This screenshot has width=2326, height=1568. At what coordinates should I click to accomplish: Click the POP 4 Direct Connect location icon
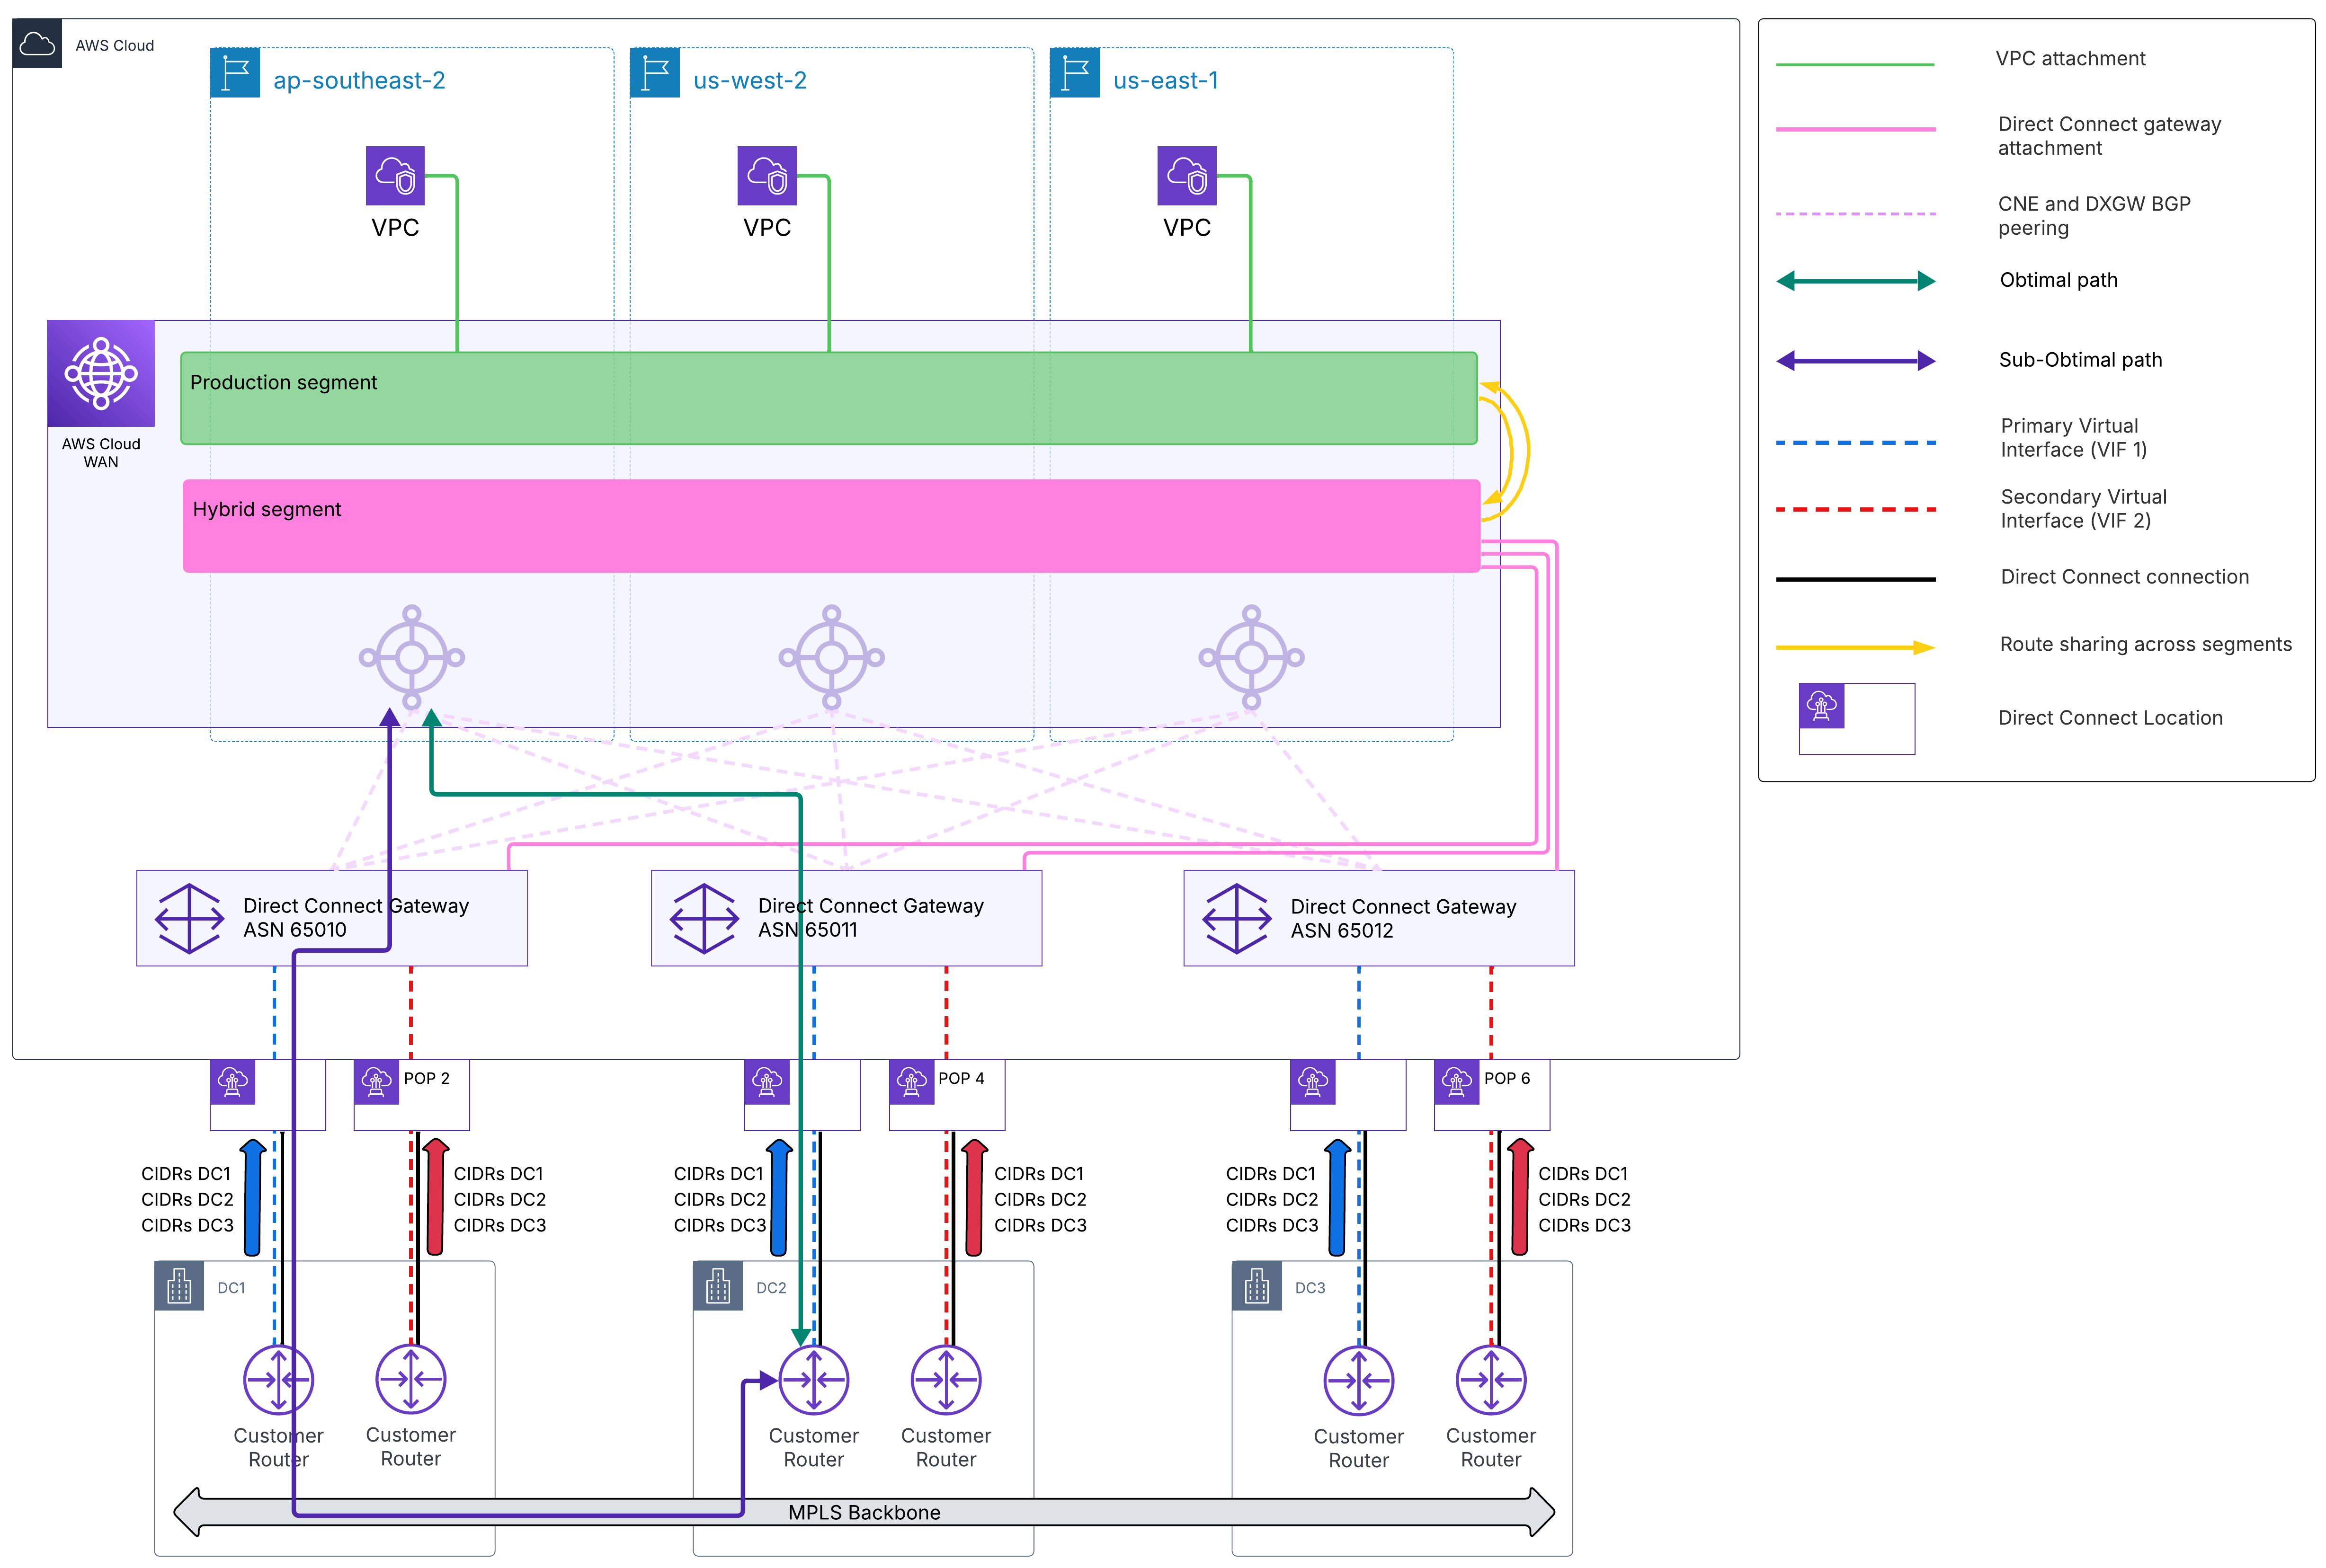[x=912, y=1082]
